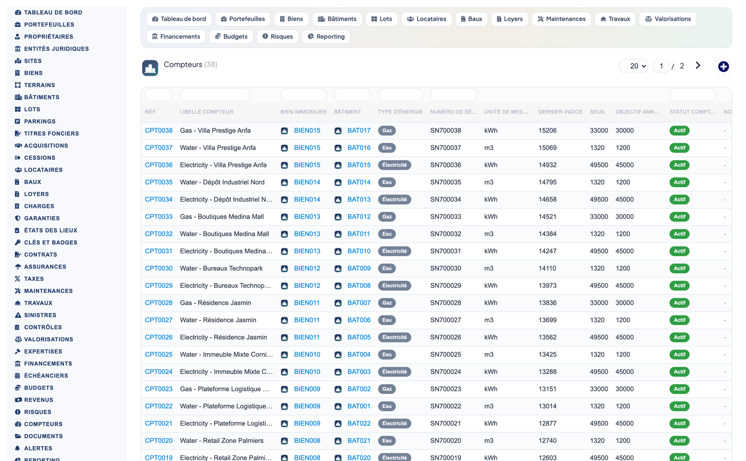Viewport: 746px width, 461px height.
Task: Open the page size dropdown showing 20
Action: tap(633, 66)
